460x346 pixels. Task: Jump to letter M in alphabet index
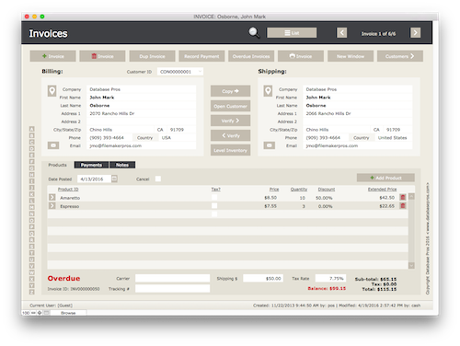coord(31,207)
